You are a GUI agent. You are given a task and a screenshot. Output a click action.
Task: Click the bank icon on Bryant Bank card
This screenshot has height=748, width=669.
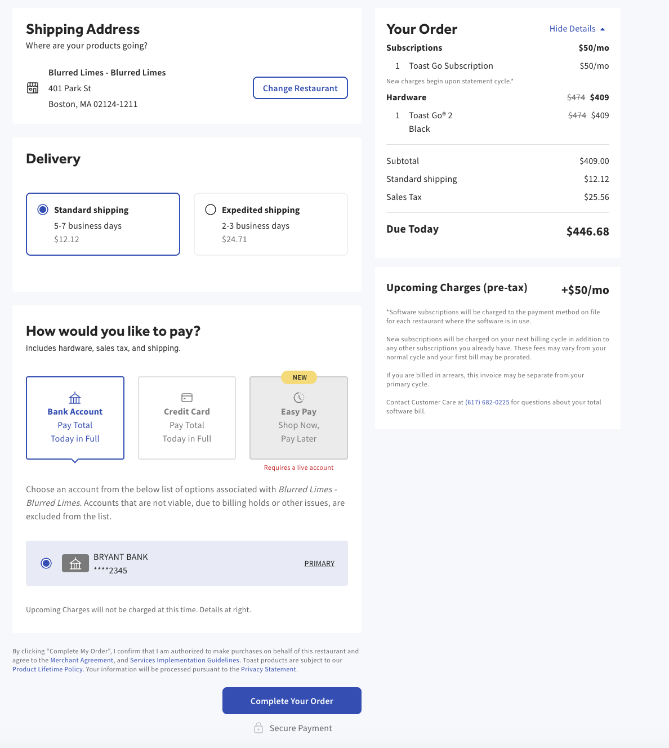[75, 563]
